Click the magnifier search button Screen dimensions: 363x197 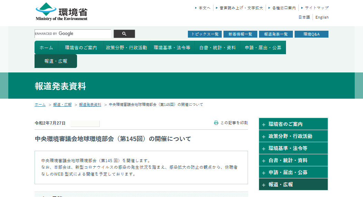[124, 34]
